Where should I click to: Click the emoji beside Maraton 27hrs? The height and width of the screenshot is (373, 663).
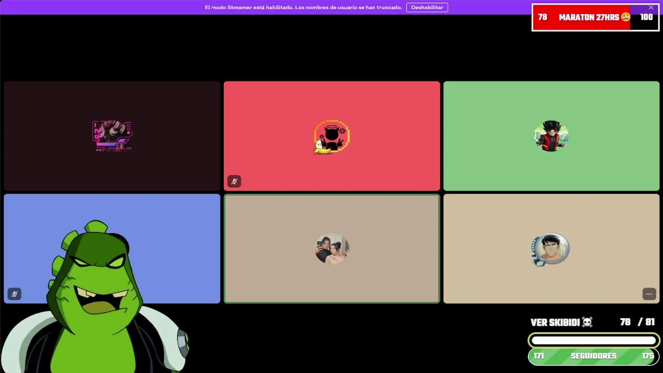[x=626, y=17]
